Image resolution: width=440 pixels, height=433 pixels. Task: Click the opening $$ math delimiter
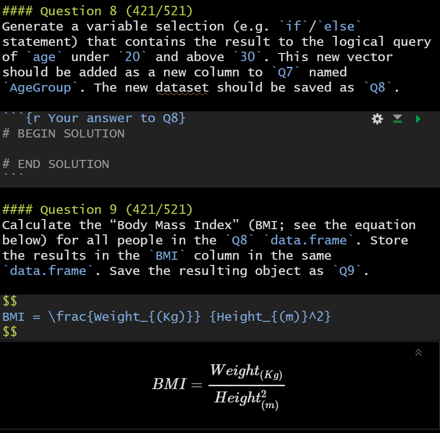(x=9, y=301)
